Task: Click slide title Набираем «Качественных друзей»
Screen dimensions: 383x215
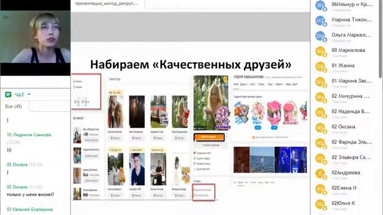Action: coord(190,64)
